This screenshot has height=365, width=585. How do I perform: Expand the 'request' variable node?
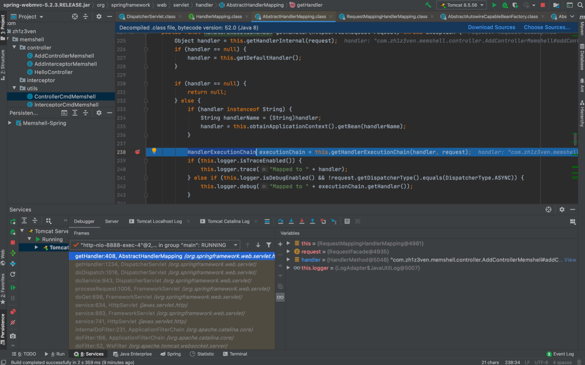click(x=288, y=252)
